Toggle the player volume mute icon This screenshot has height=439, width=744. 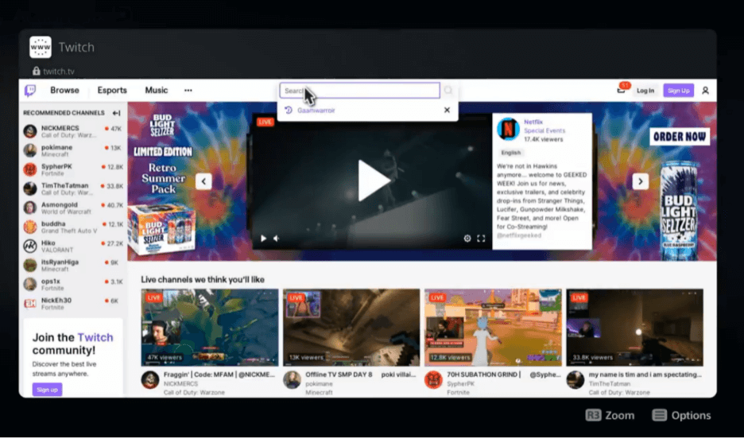[x=276, y=239]
